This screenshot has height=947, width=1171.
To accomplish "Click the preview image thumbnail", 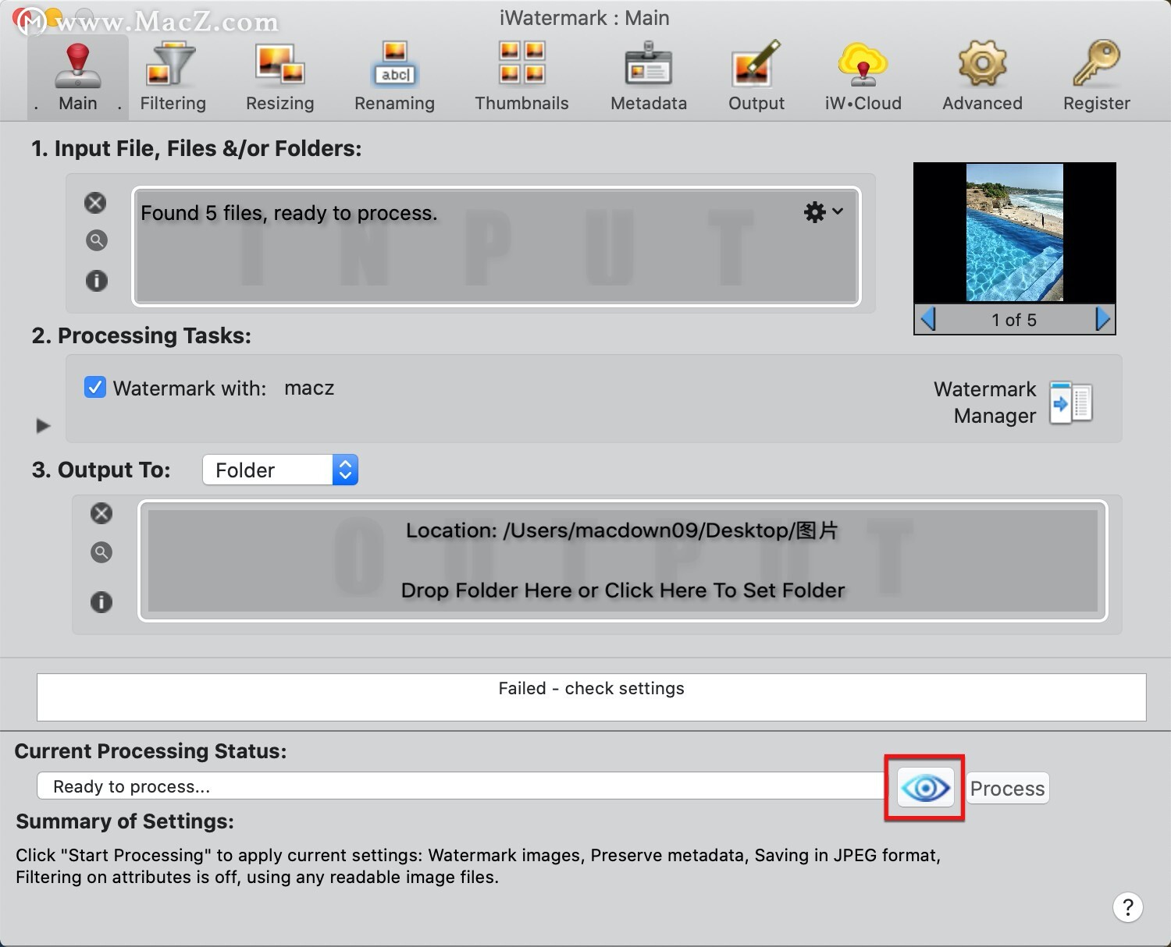I will click(x=1014, y=232).
